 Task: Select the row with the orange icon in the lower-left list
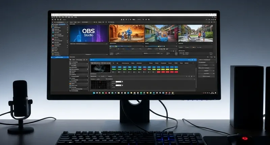point(79,84)
